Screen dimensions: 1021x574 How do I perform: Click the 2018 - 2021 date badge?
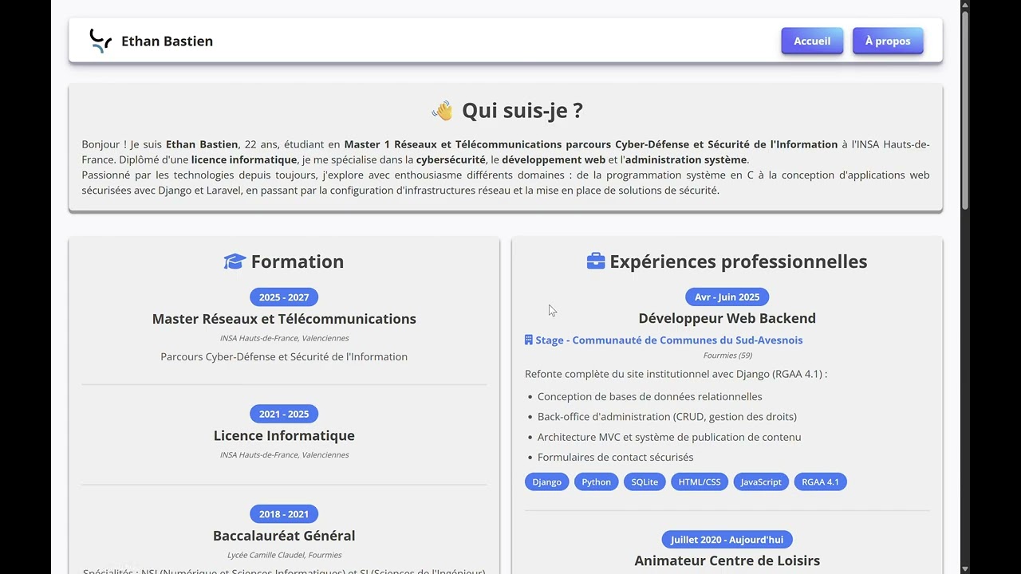click(x=284, y=514)
